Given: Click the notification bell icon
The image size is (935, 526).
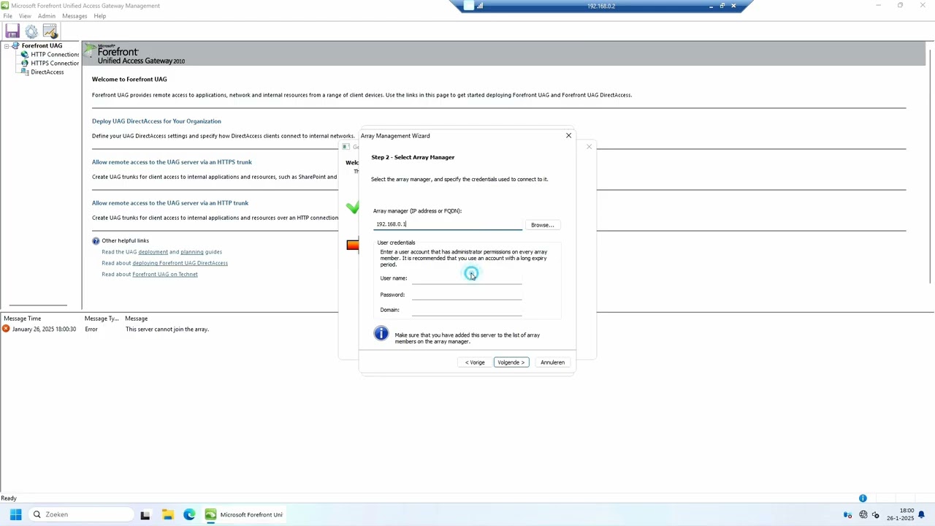Looking at the screenshot, I should coord(922,514).
